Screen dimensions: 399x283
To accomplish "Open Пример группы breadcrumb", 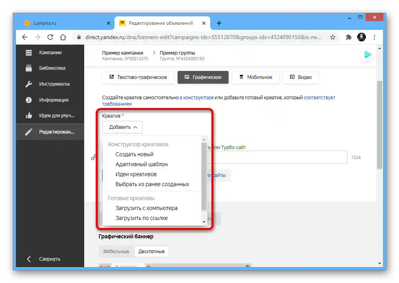I will coord(178,53).
